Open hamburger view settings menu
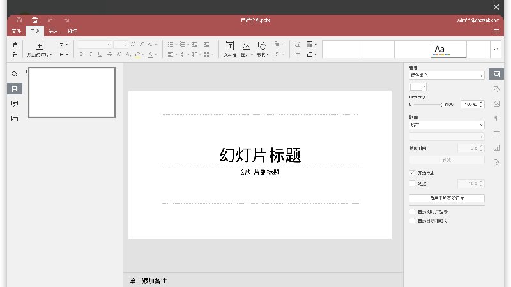 (x=496, y=31)
